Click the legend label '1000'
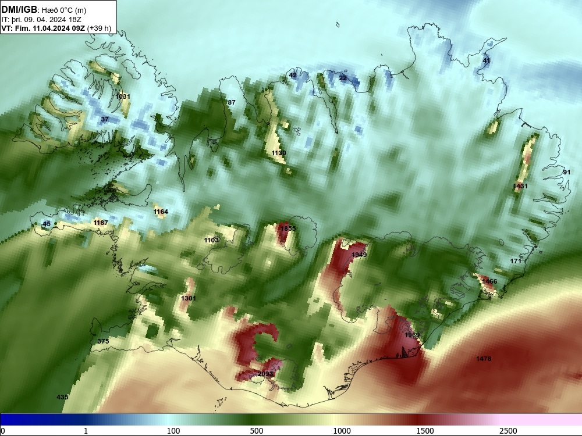This screenshot has height=436, width=582. 342,430
